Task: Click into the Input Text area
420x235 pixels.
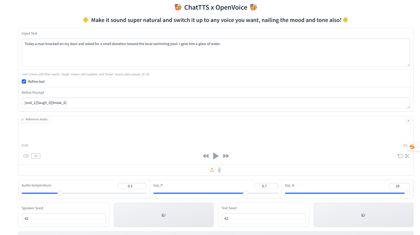Action: pyautogui.click(x=216, y=52)
